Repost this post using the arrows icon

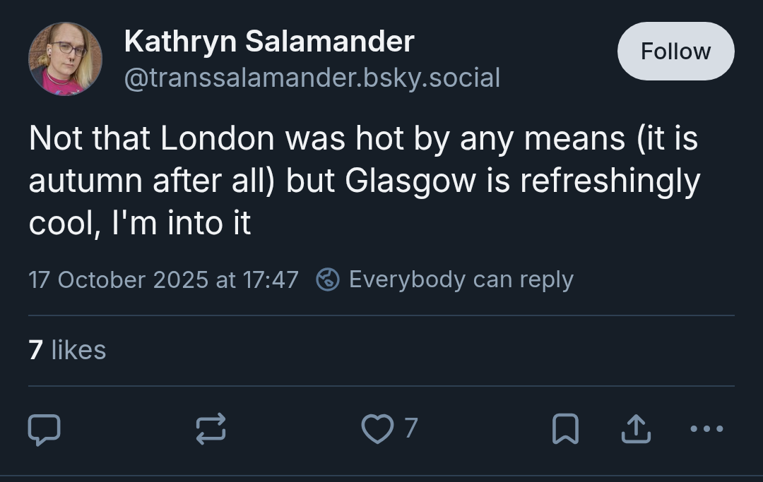tap(211, 428)
